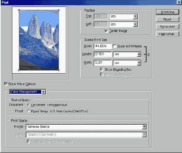Click the mountain image print preview
Viewport: 182px width, 153px height.
[x=39, y=40]
